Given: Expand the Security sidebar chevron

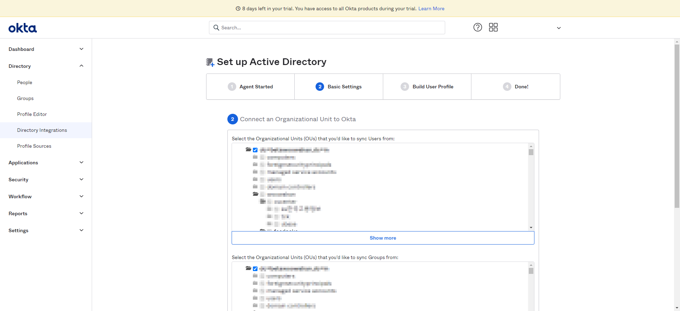Looking at the screenshot, I should tap(81, 180).
